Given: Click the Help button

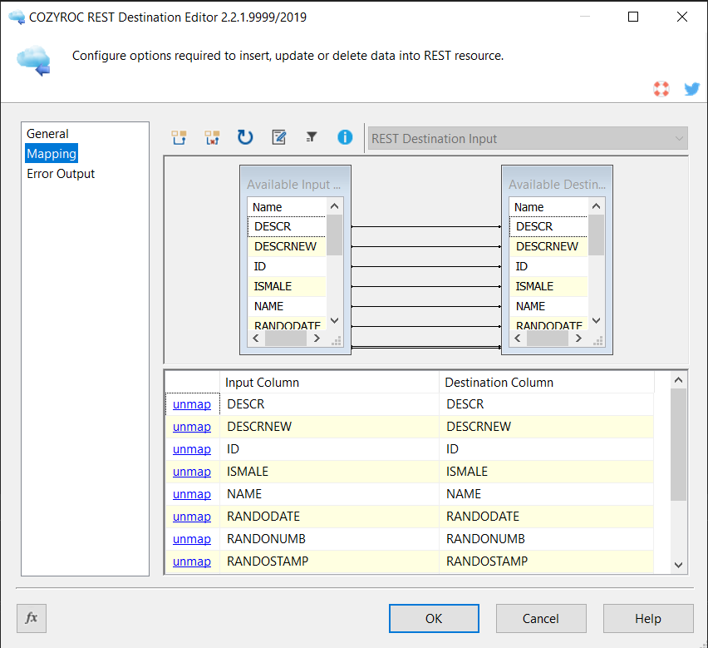Looking at the screenshot, I should tap(648, 618).
